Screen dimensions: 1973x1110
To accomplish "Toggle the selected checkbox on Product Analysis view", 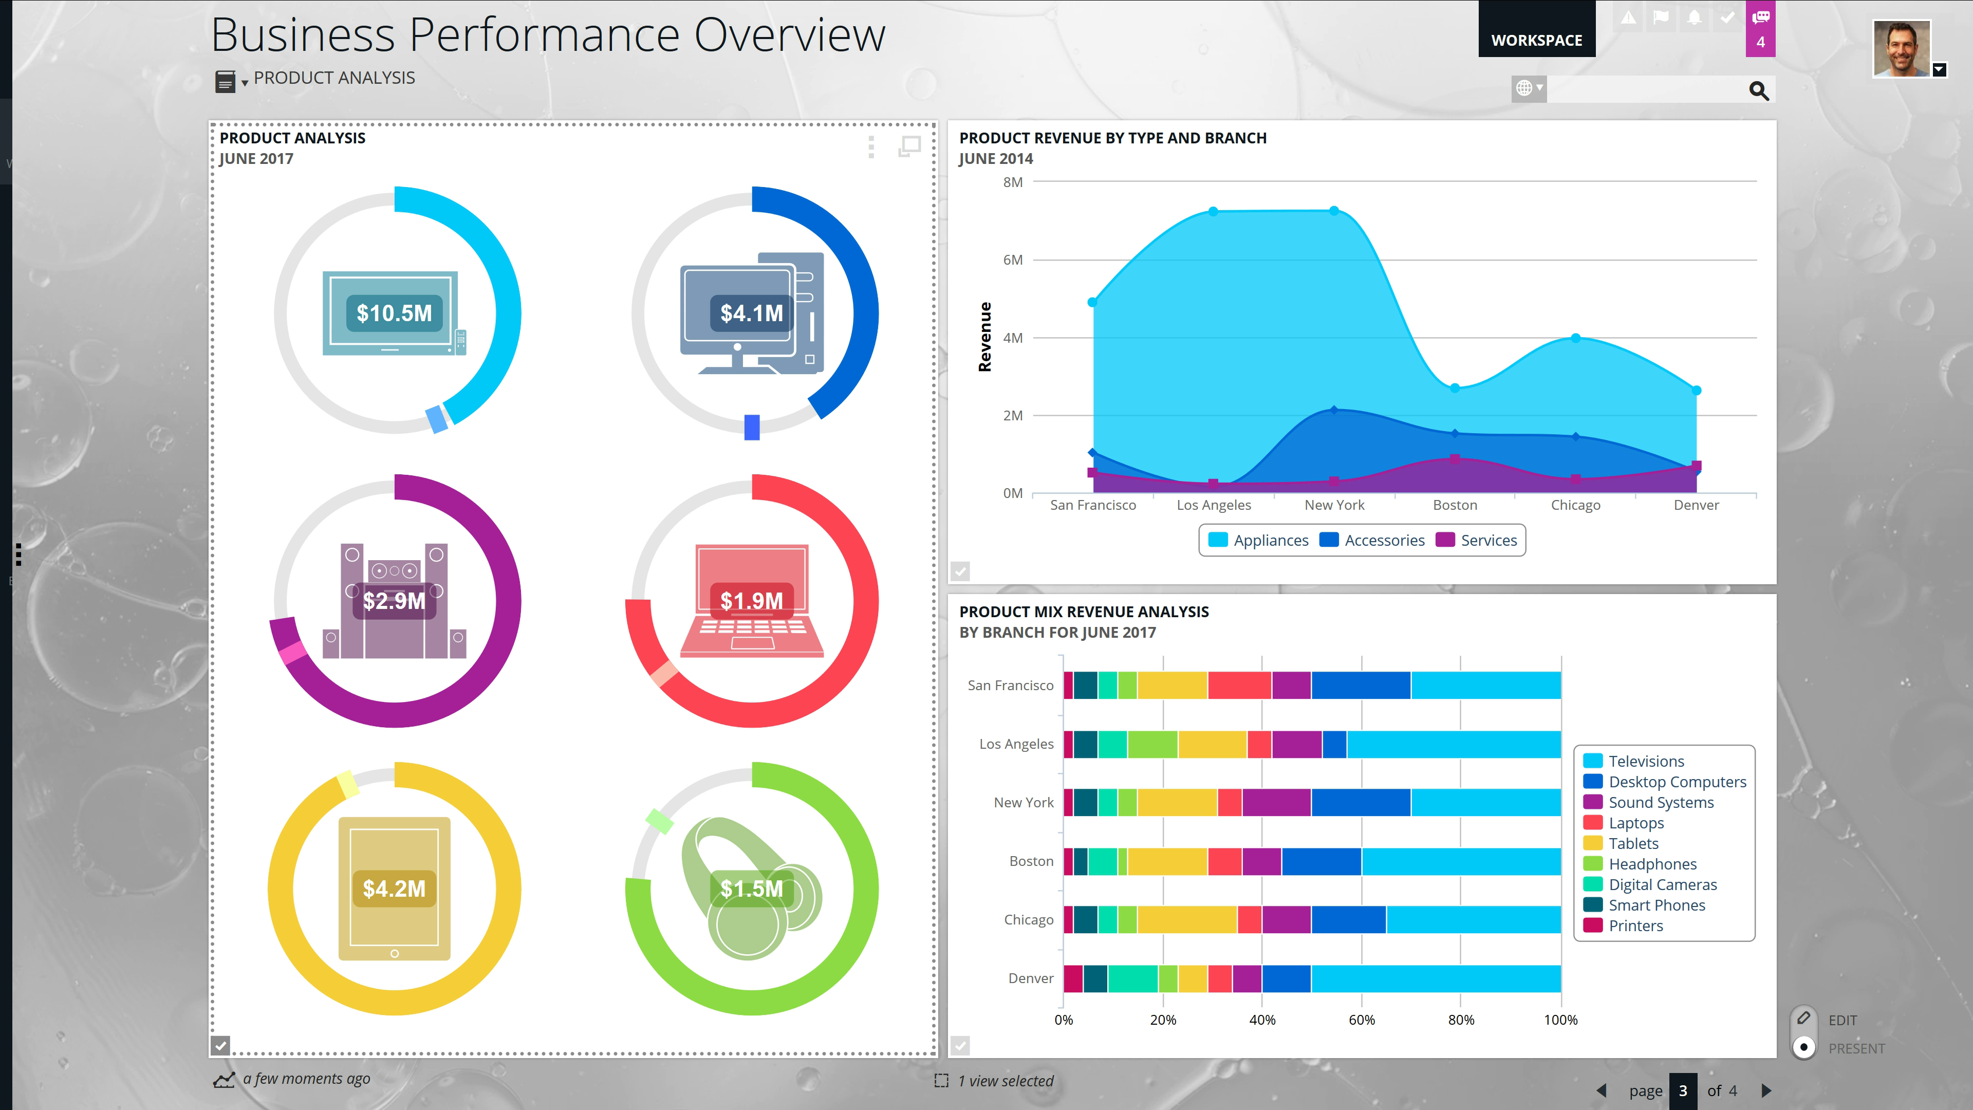I will click(220, 1045).
